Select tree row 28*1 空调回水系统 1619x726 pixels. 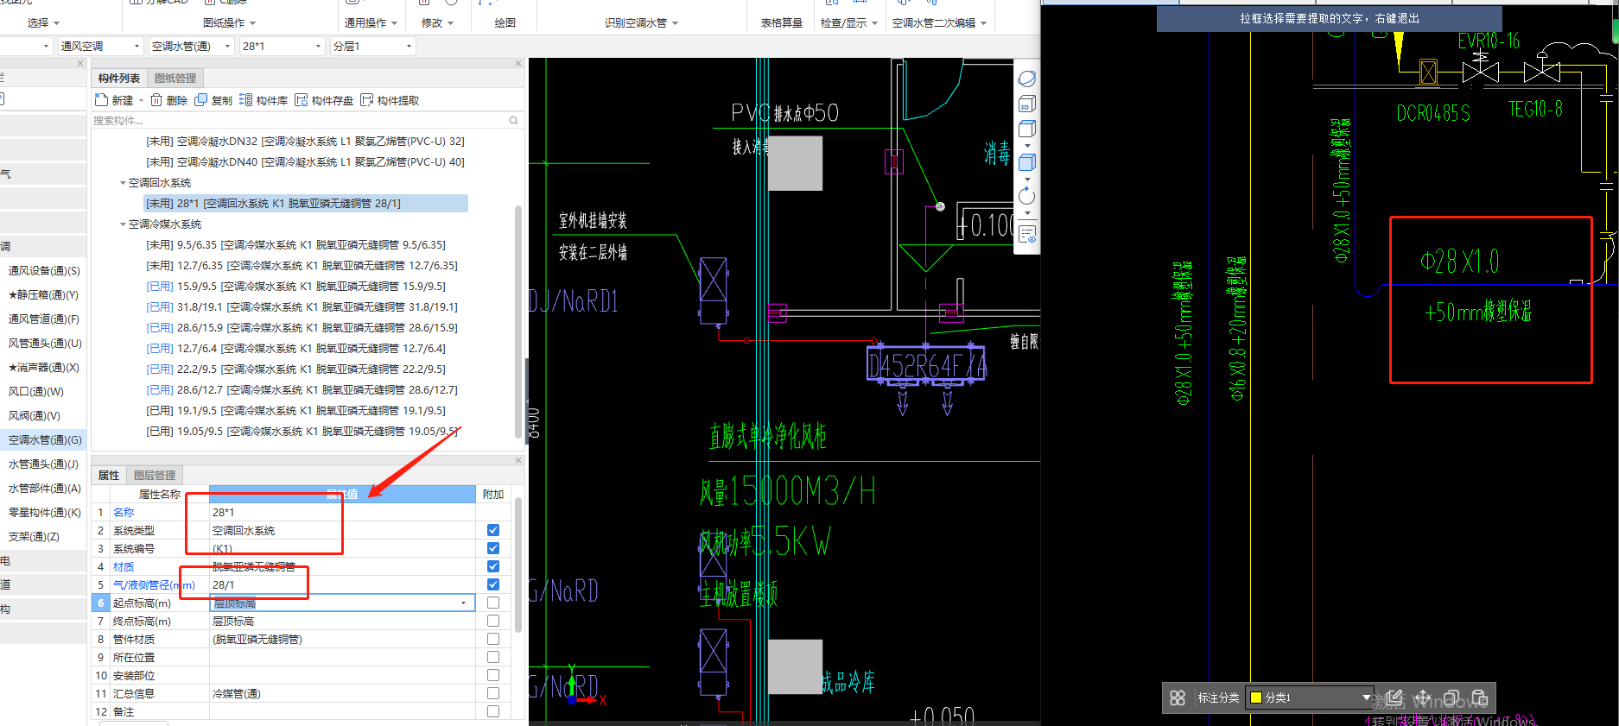pos(306,204)
